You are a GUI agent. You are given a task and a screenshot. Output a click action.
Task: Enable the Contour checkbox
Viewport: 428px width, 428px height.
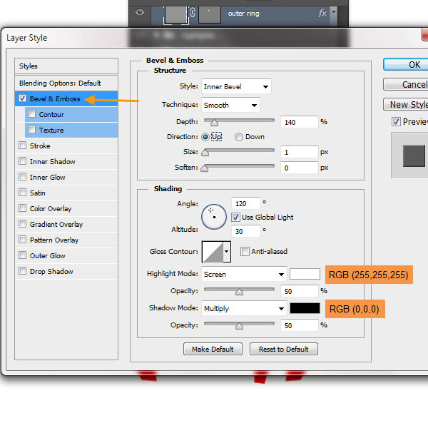click(32, 114)
